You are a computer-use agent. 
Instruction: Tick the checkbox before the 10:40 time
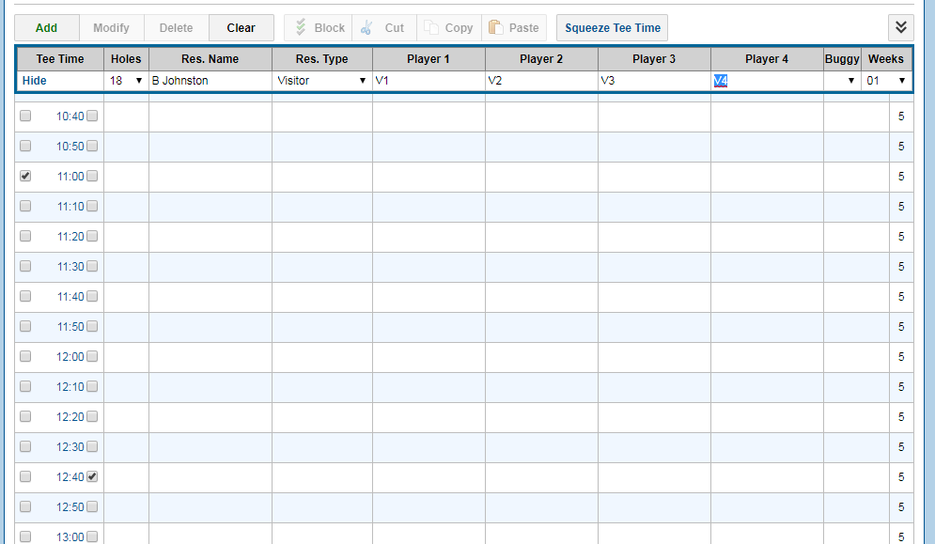coord(25,116)
